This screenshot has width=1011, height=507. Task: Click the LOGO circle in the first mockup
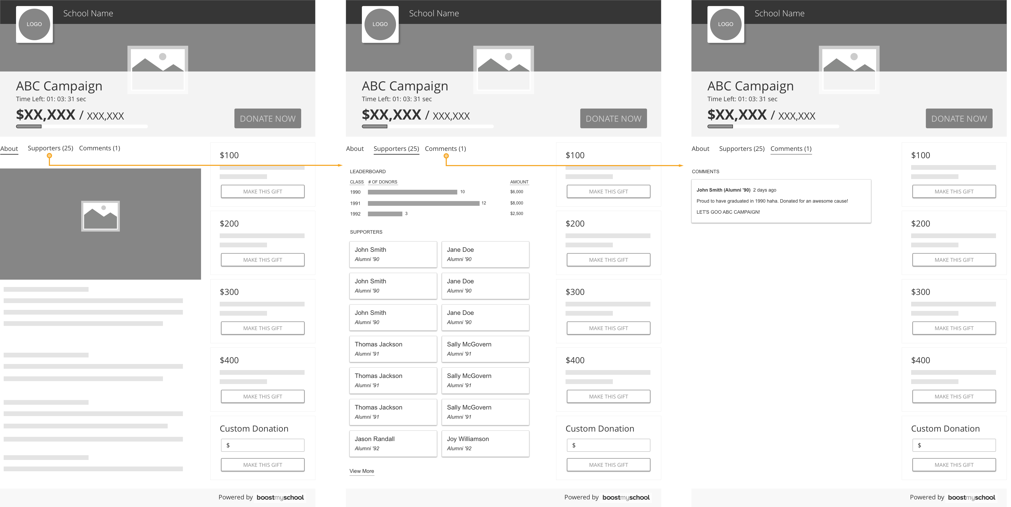point(34,24)
